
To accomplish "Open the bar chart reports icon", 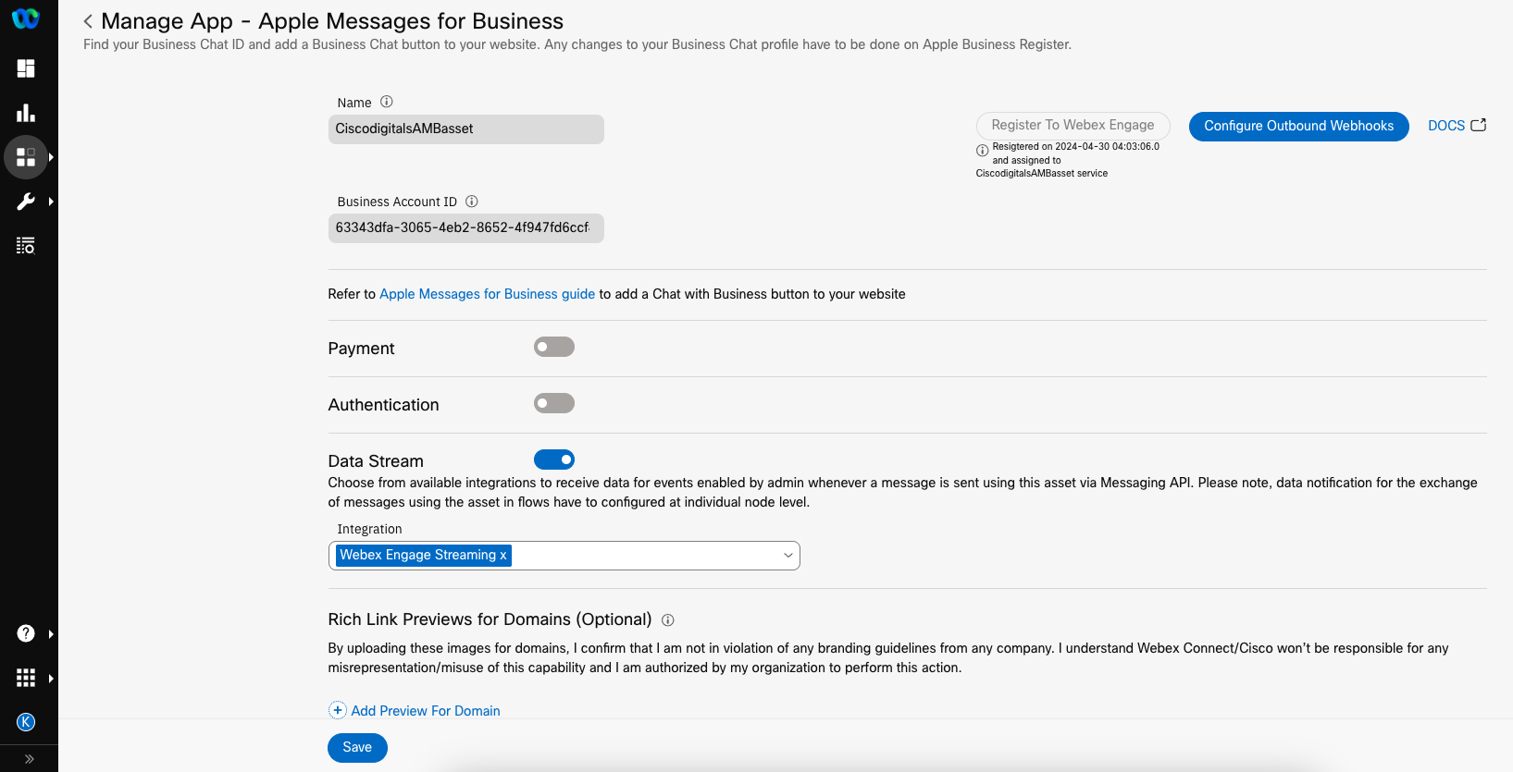I will coord(26,113).
